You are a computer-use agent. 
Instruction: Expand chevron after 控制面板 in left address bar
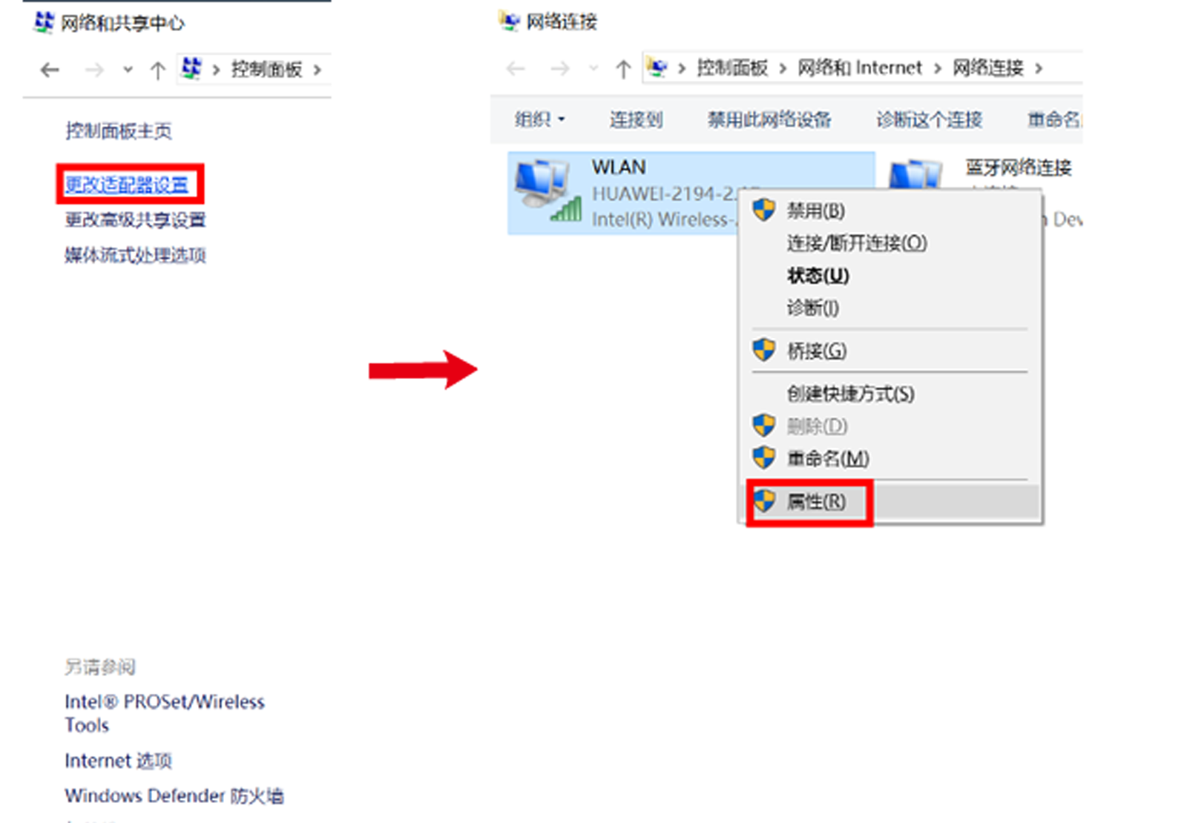click(318, 70)
